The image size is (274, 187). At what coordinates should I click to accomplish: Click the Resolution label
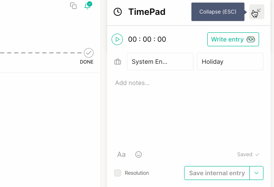point(137,173)
